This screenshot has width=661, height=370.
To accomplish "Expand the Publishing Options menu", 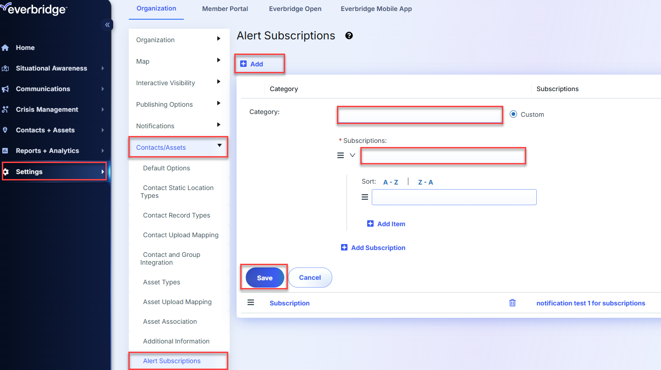I will point(219,104).
